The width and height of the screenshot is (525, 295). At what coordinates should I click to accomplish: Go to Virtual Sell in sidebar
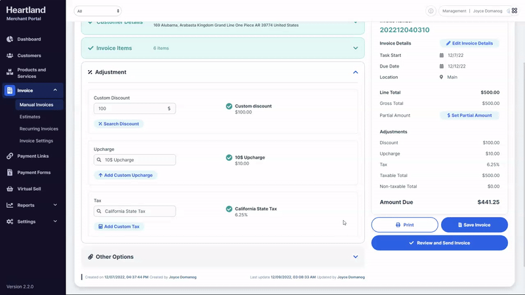coord(29,189)
